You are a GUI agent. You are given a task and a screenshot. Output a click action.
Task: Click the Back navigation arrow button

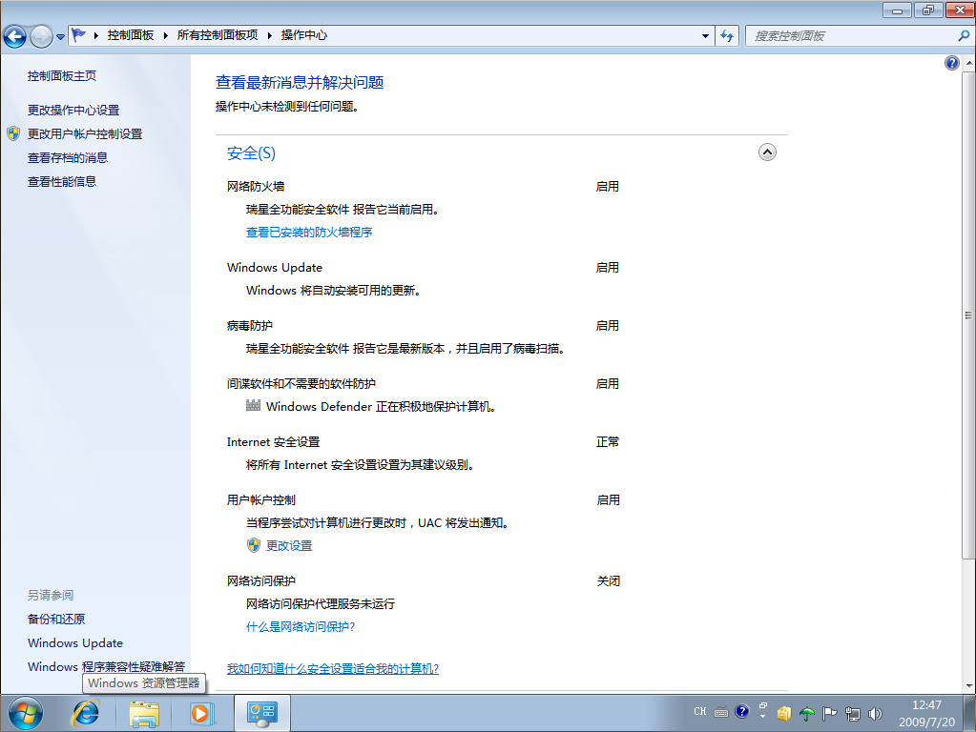click(14, 36)
